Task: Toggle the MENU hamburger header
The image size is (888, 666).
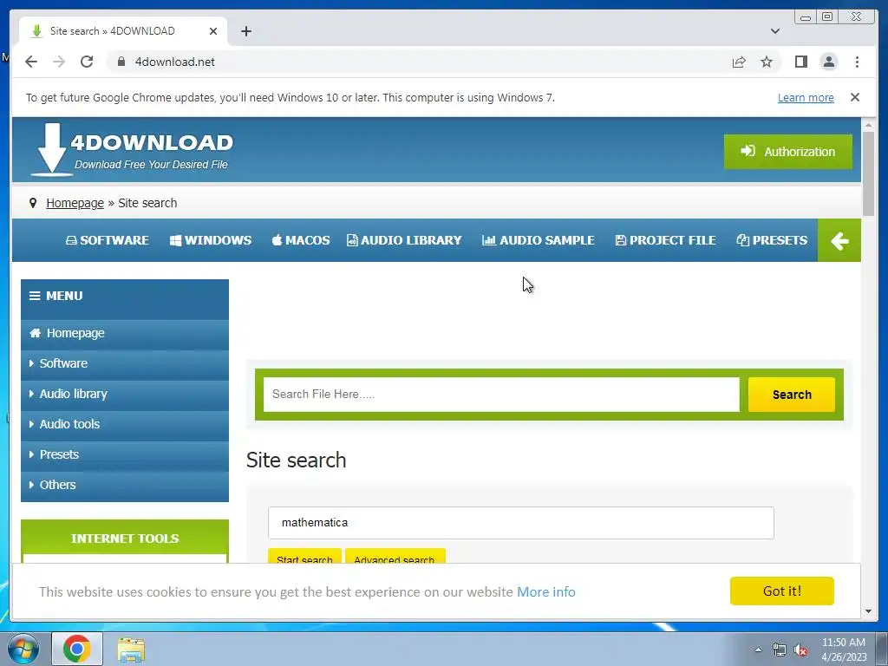Action: point(125,297)
